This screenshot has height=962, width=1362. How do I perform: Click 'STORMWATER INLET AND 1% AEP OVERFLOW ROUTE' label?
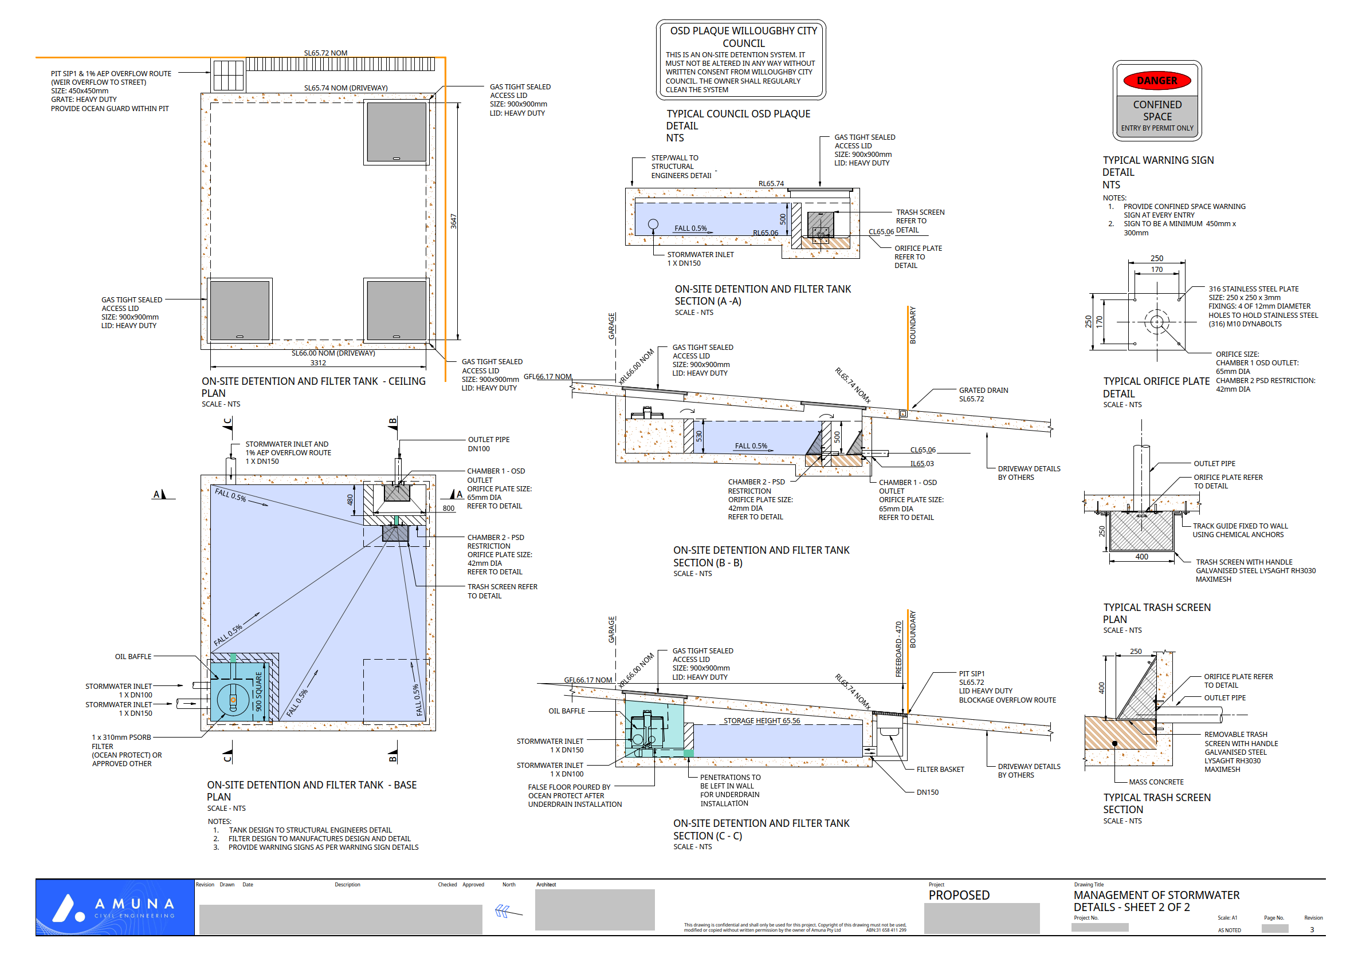[x=288, y=452]
